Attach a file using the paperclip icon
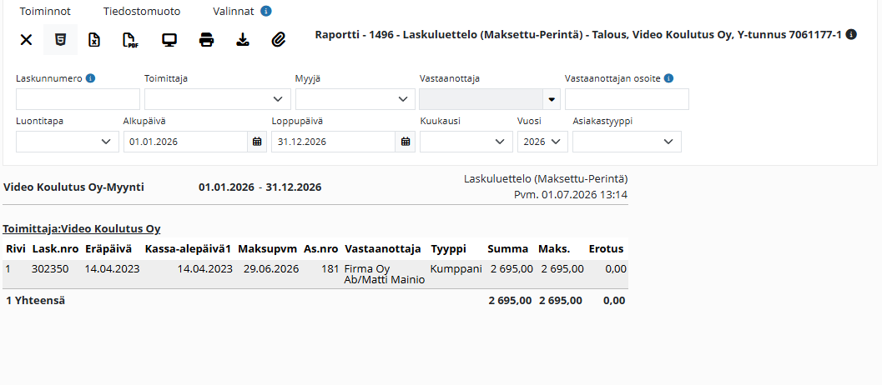 279,40
